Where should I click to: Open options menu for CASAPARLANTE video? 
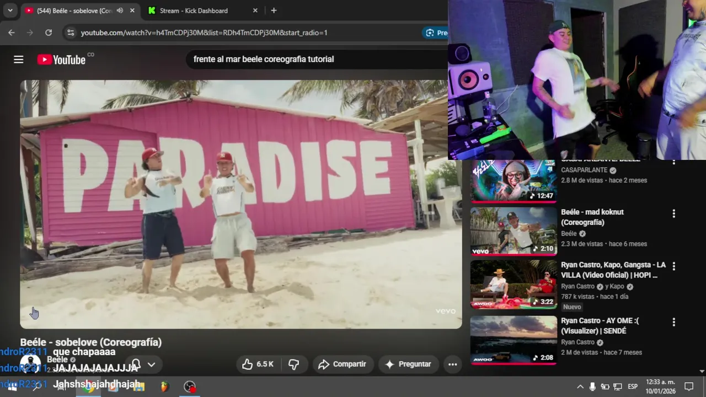click(673, 162)
